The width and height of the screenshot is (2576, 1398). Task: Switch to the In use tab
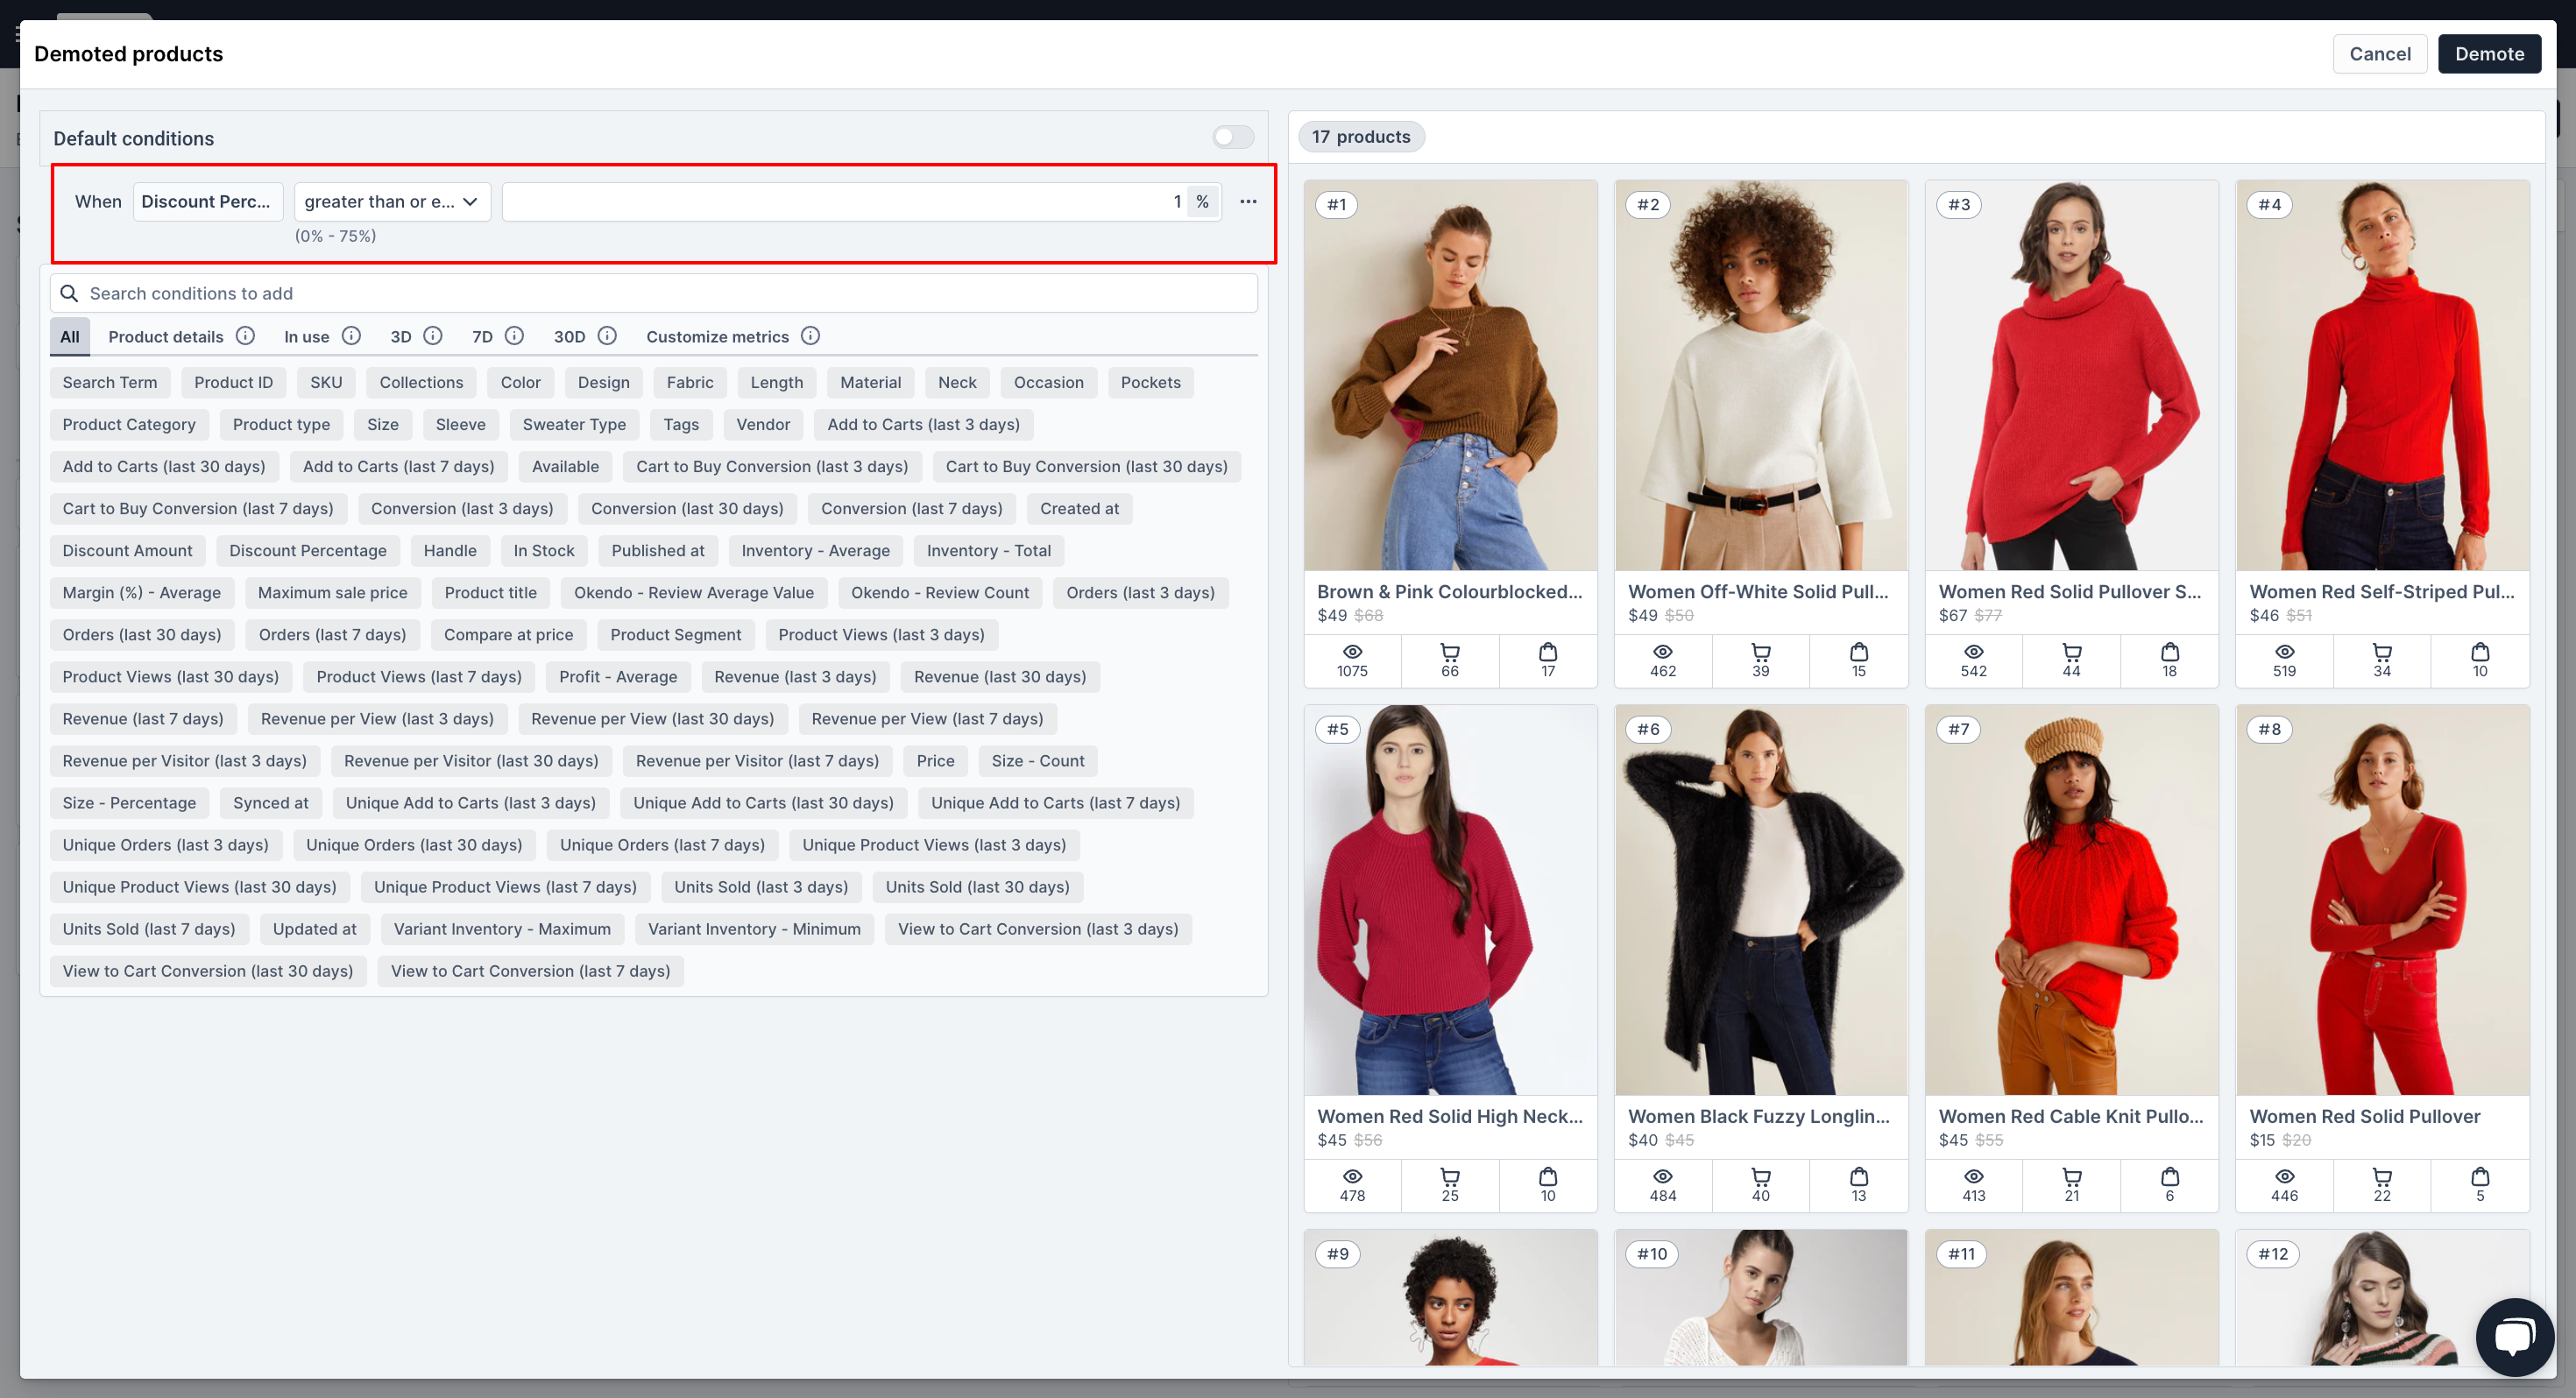(306, 336)
